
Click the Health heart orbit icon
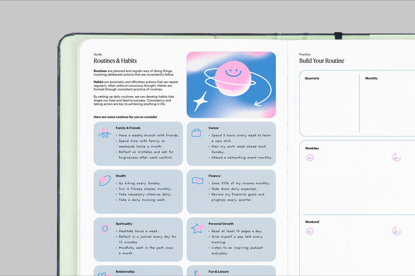coord(105,180)
